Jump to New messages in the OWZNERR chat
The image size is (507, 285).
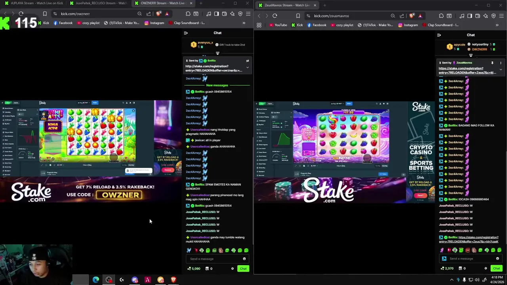point(217,85)
